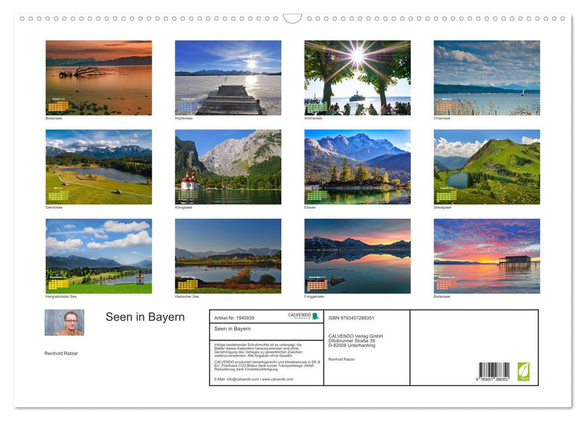The height and width of the screenshot is (421, 585).
Task: Click the author portrait photo of Reinhold Ratzer
Action: 64,324
